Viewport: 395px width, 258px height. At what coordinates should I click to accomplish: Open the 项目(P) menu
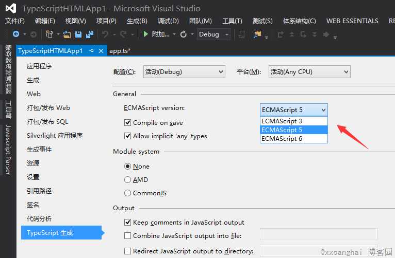[x=106, y=21]
